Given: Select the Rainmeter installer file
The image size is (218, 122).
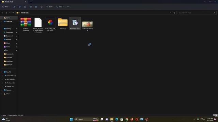Looking at the screenshot, I should click(75, 23).
